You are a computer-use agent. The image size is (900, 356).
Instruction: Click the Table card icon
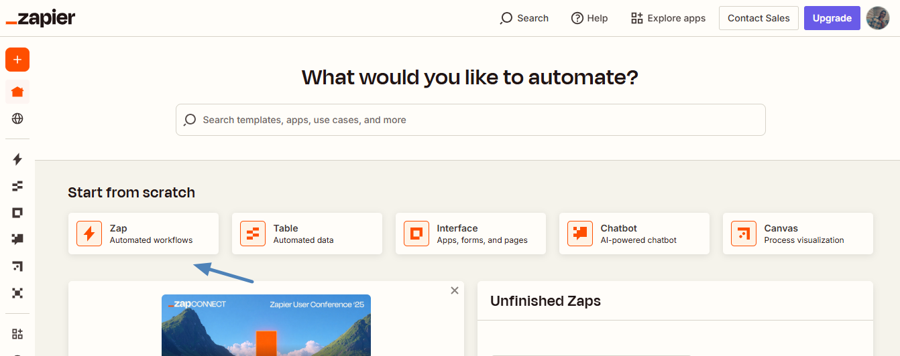[x=253, y=234]
